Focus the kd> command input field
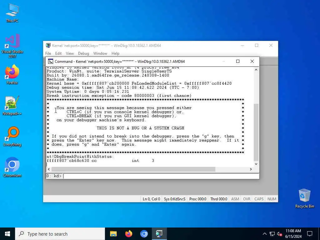320x240 pixels. click(161, 176)
